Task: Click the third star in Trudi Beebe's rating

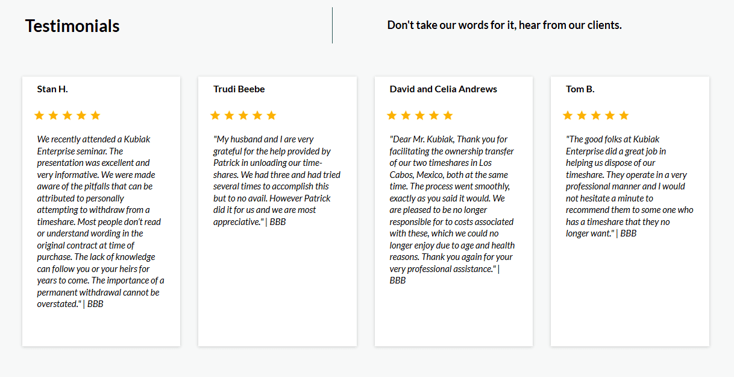Action: point(243,115)
